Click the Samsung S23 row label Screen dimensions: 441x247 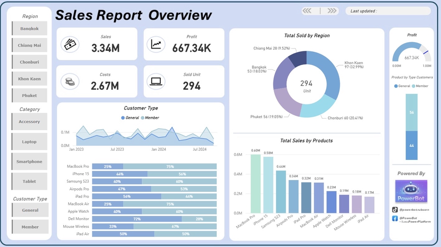pos(78,181)
